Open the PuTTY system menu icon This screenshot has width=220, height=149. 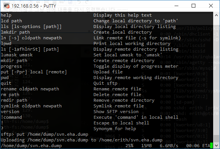coord(6,6)
